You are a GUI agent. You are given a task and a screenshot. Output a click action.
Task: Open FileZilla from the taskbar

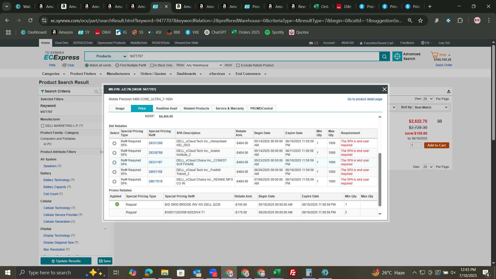[293, 273]
